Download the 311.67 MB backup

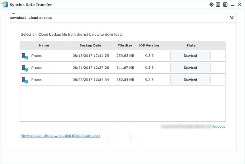(x=190, y=68)
